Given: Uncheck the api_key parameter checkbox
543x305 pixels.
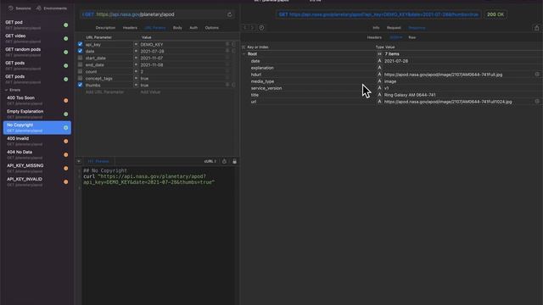Looking at the screenshot, I should point(80,44).
